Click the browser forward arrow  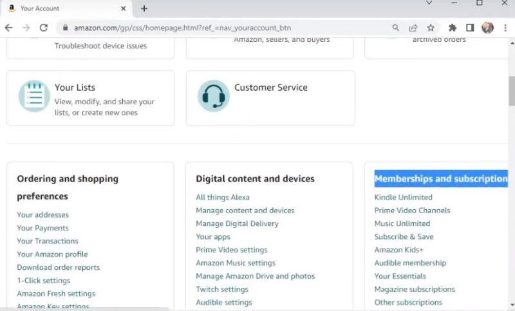(26, 28)
